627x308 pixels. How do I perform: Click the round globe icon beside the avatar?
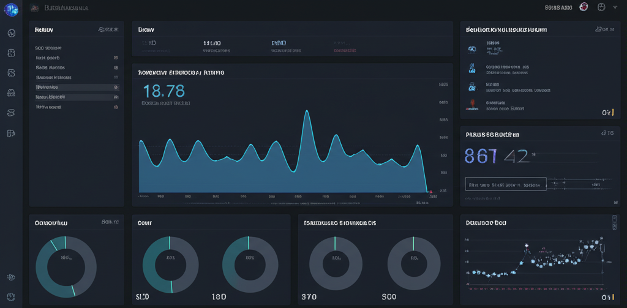click(601, 7)
